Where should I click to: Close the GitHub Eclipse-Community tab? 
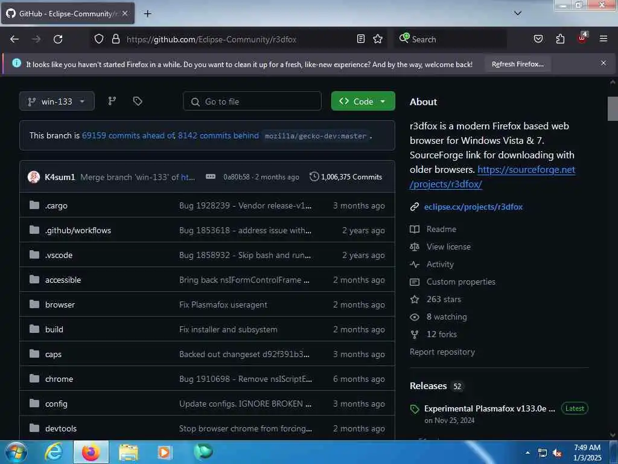(x=124, y=13)
